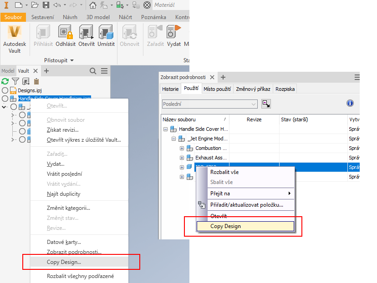Add a new browser tab with the plus next to Vault

point(46,71)
